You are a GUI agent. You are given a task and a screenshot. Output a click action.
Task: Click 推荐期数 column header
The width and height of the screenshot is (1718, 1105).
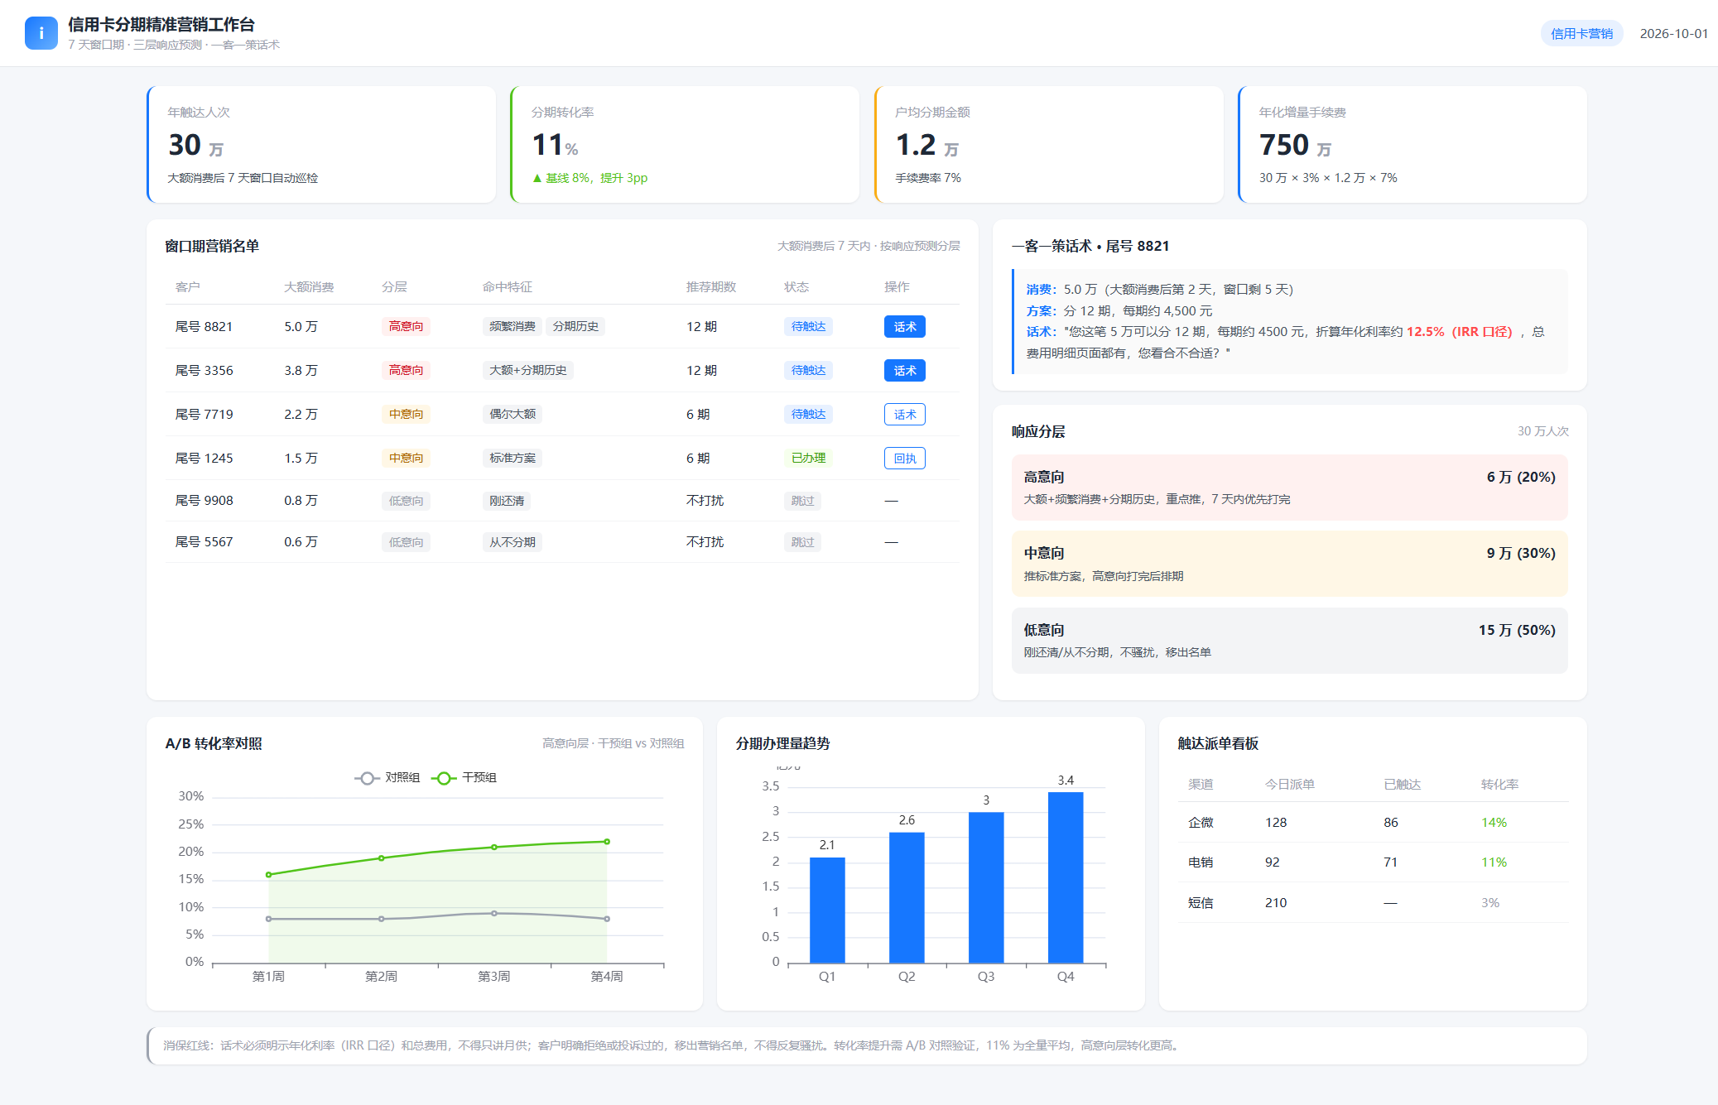tap(710, 287)
